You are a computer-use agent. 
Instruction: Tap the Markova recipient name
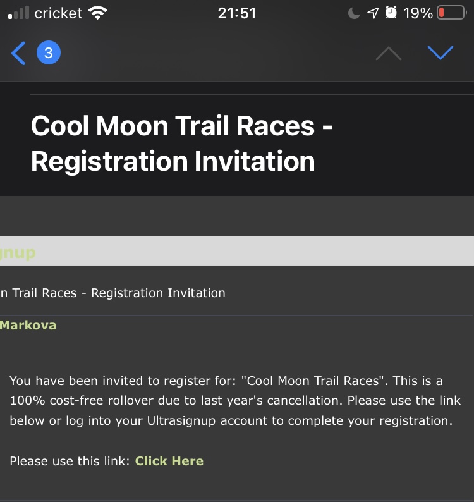click(28, 326)
